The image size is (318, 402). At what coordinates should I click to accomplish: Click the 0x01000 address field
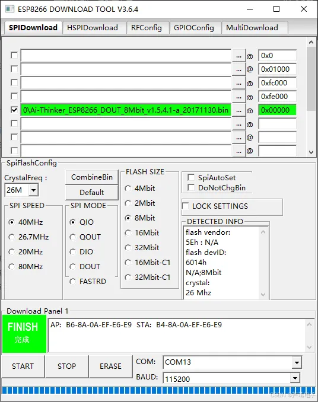(277, 69)
